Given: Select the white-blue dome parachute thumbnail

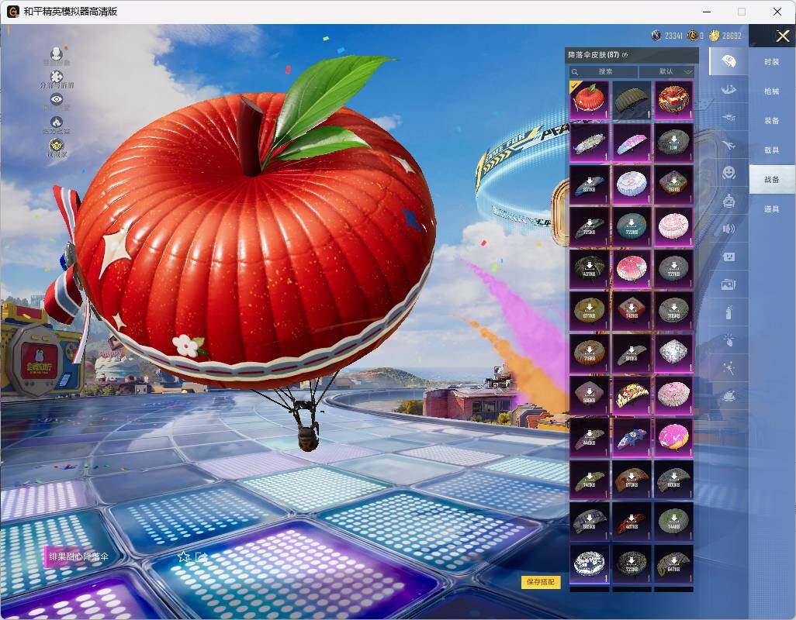Looking at the screenshot, I should click(631, 184).
